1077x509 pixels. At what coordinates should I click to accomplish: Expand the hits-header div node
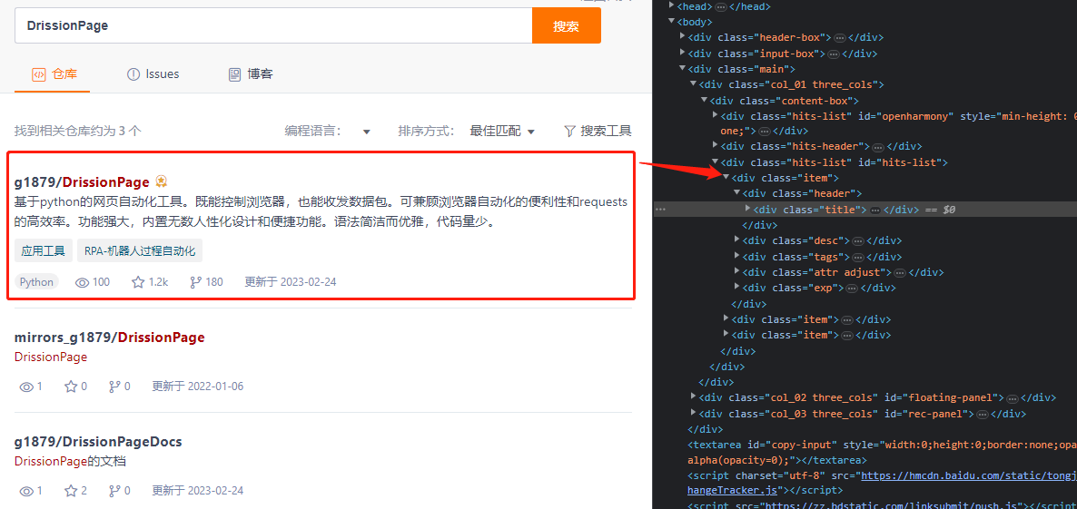pos(715,145)
